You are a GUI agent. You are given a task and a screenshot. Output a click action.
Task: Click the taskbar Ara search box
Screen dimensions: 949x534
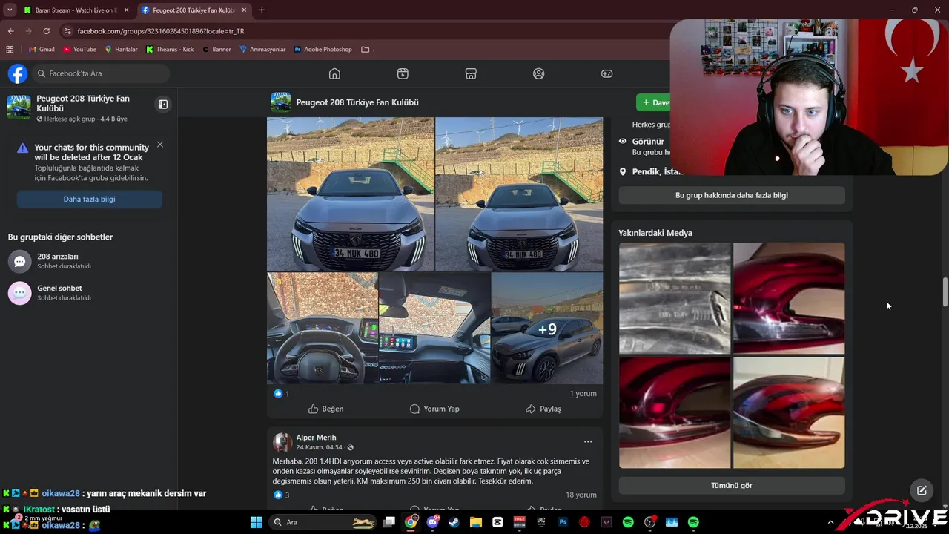(x=323, y=522)
